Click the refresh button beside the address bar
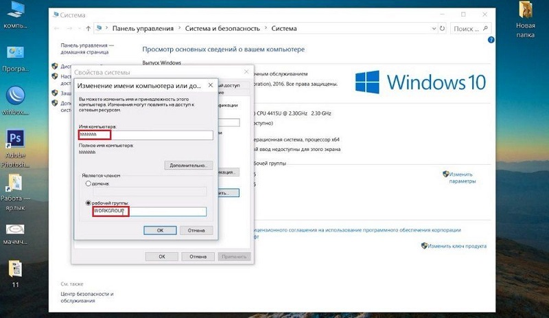 [443, 29]
